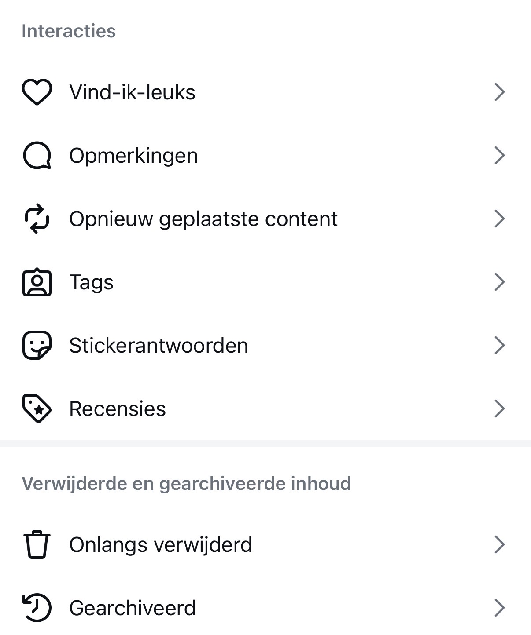531x635 pixels.
Task: Tap the sticker smiley icon
Action: pyautogui.click(x=37, y=345)
